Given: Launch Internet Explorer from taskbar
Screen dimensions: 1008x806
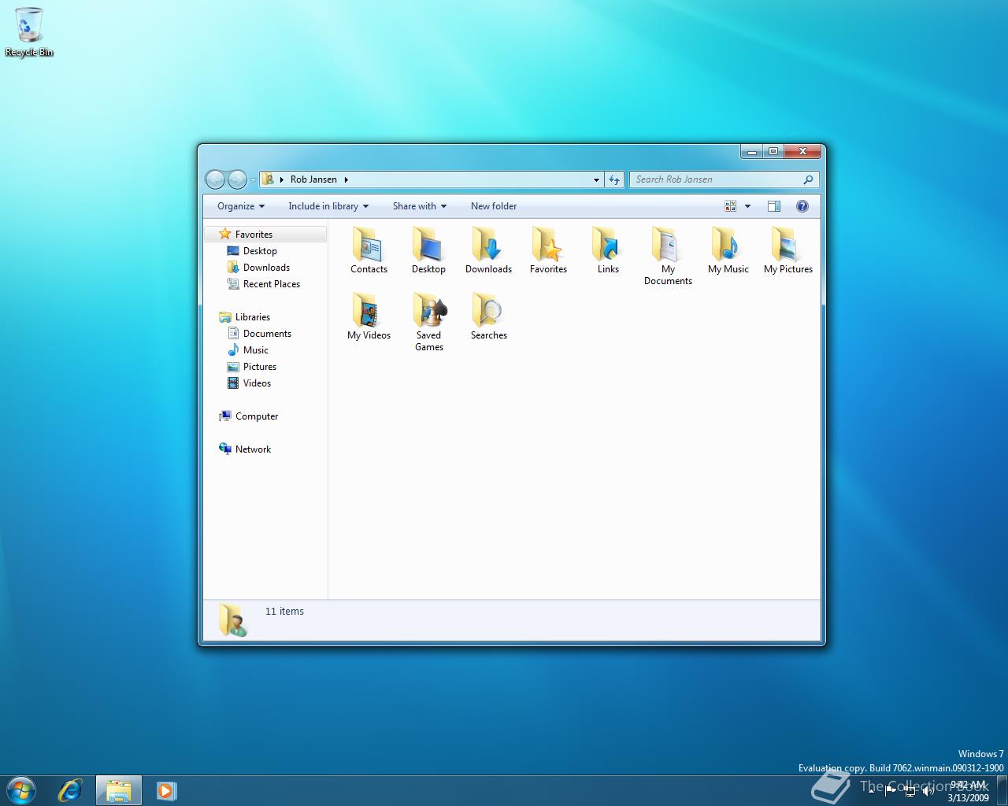Looking at the screenshot, I should tap(70, 790).
